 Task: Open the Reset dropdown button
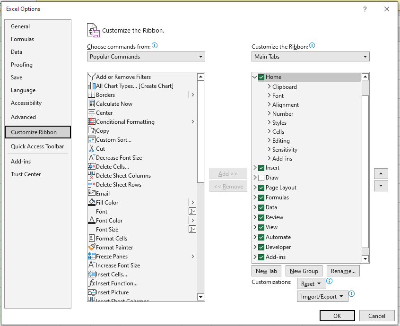311,283
